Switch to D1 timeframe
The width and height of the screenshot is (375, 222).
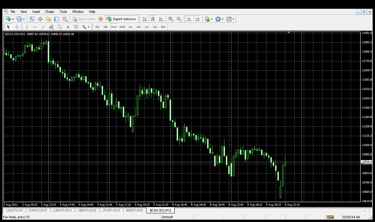(147, 27)
